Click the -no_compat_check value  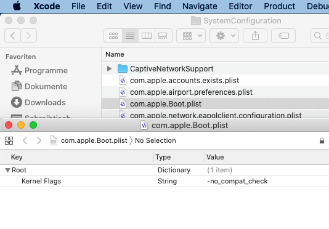(237, 181)
